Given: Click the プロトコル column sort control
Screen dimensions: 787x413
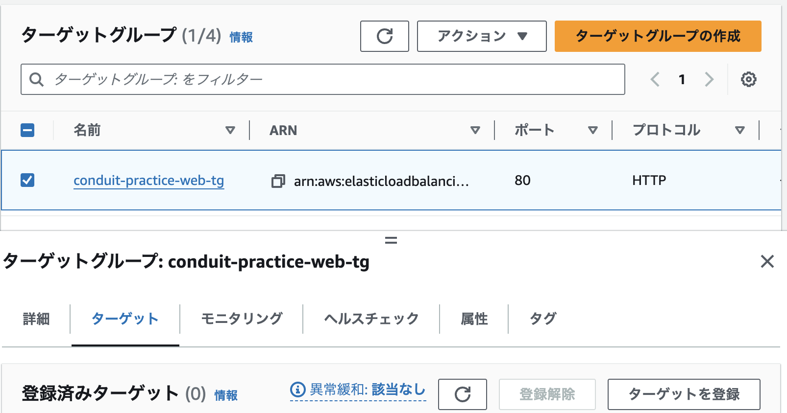Looking at the screenshot, I should point(739,130).
